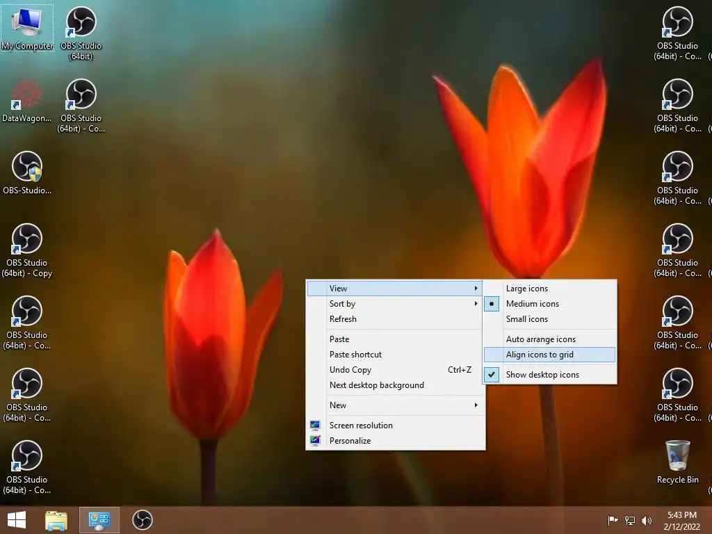The width and height of the screenshot is (712, 534).
Task: Open the Windows Start button
Action: [17, 520]
